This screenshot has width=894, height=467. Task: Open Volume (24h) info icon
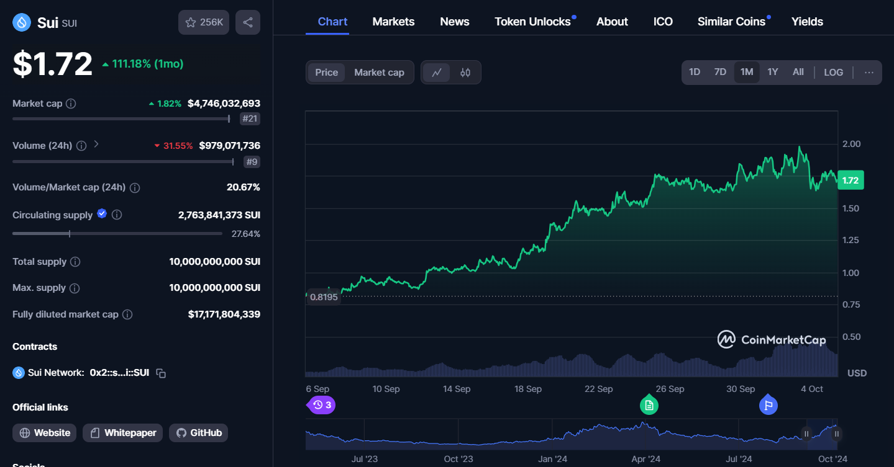tap(81, 146)
